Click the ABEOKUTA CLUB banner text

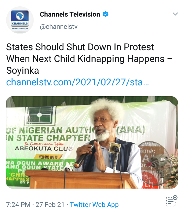coord(44,149)
